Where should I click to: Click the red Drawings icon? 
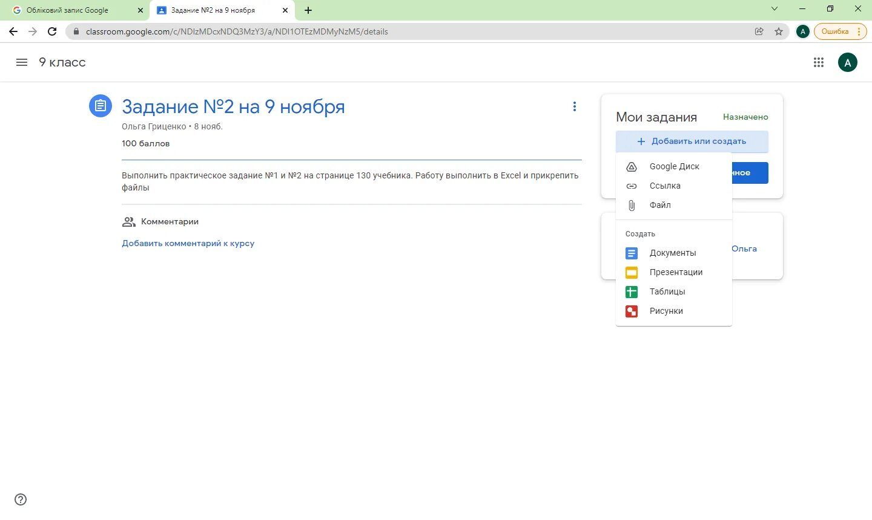(x=632, y=311)
